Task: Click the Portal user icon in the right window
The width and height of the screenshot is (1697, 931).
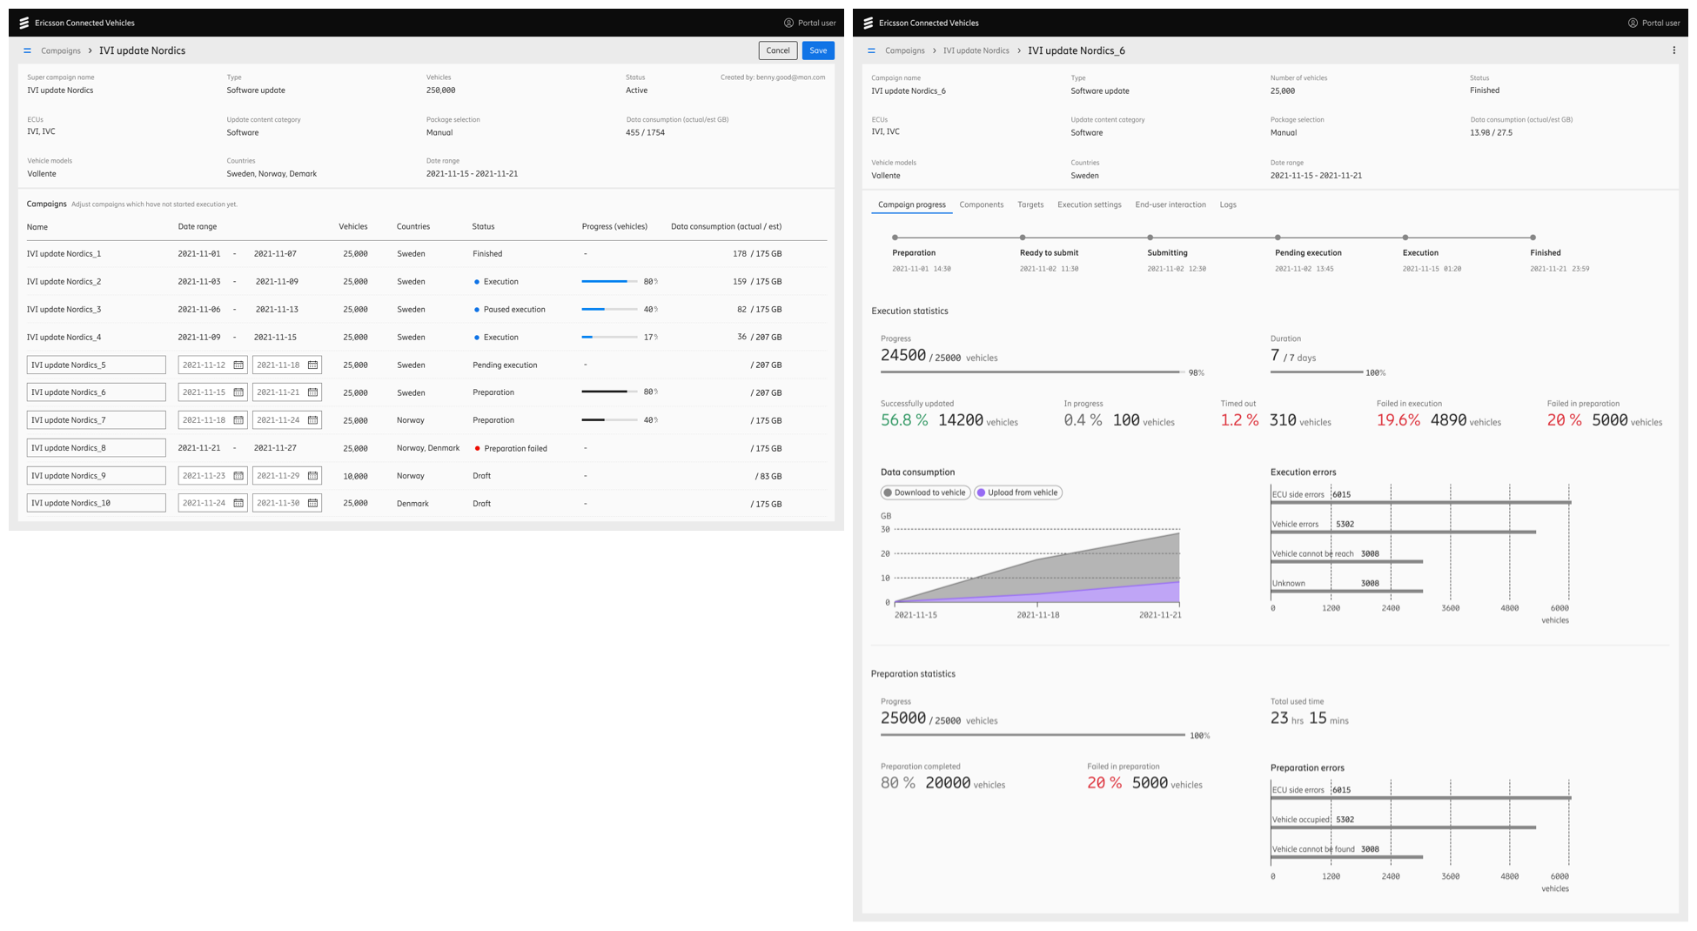Action: (1633, 23)
